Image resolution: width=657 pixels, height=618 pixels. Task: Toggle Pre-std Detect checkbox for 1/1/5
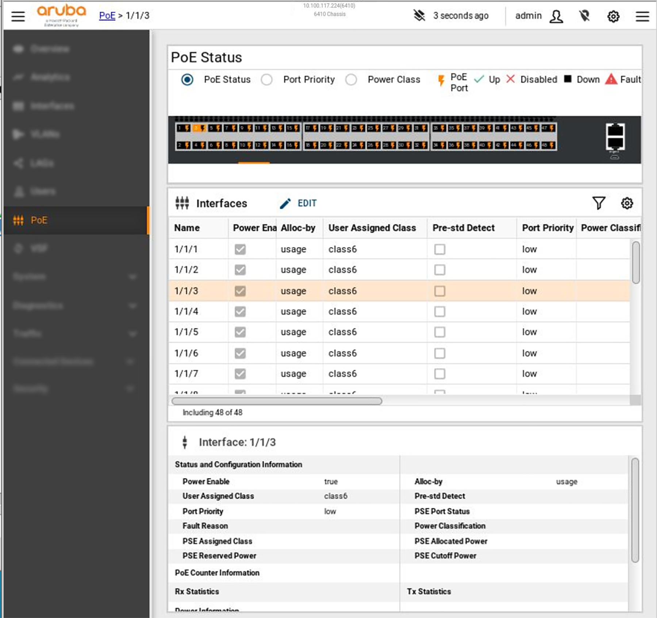[440, 332]
